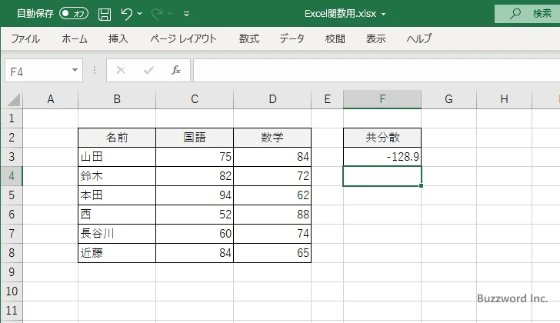Viewport: 560px width, 323px height.
Task: Select the 数学 score cell 88
Action: 272,215
